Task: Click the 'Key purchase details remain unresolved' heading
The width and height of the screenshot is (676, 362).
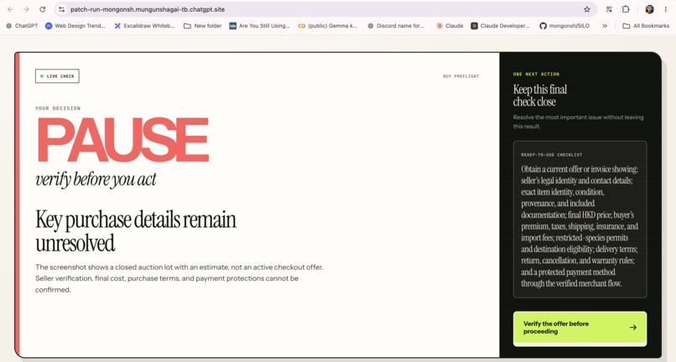Action: pyautogui.click(x=136, y=231)
